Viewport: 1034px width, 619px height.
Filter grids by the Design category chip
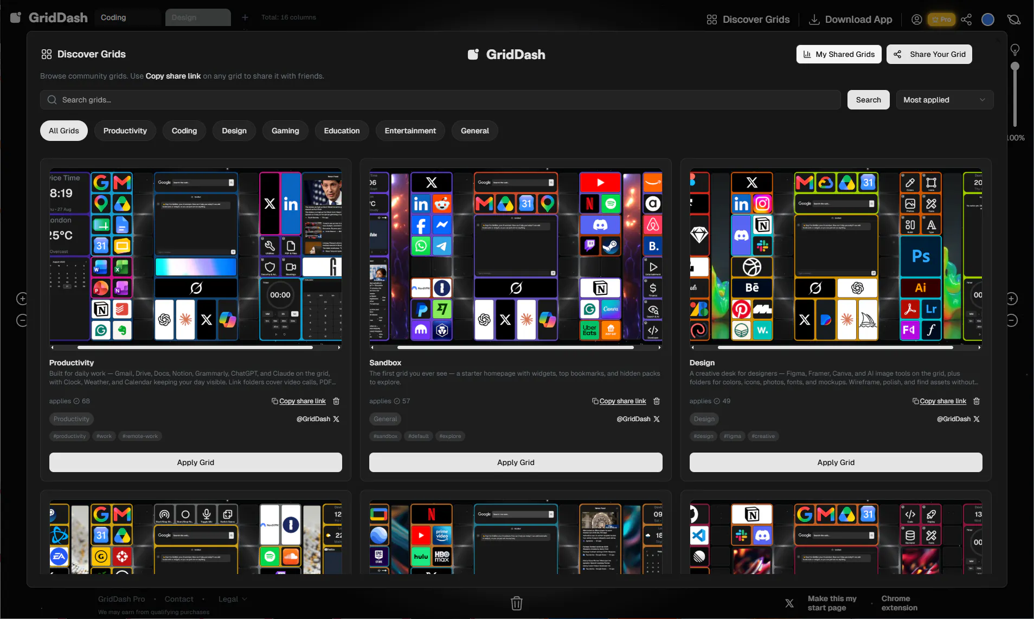(234, 131)
